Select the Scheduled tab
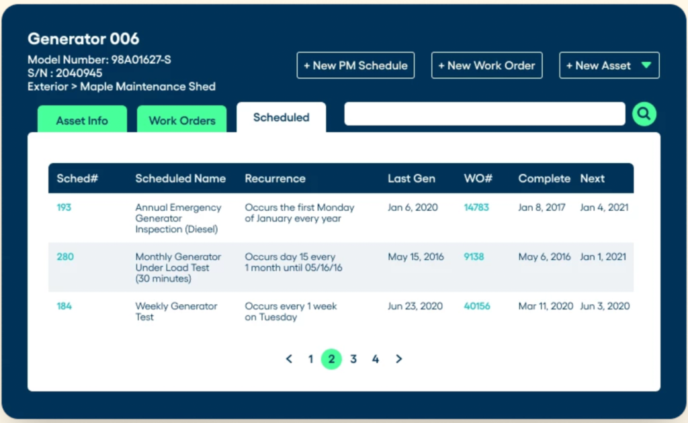688x423 pixels. coord(281,117)
